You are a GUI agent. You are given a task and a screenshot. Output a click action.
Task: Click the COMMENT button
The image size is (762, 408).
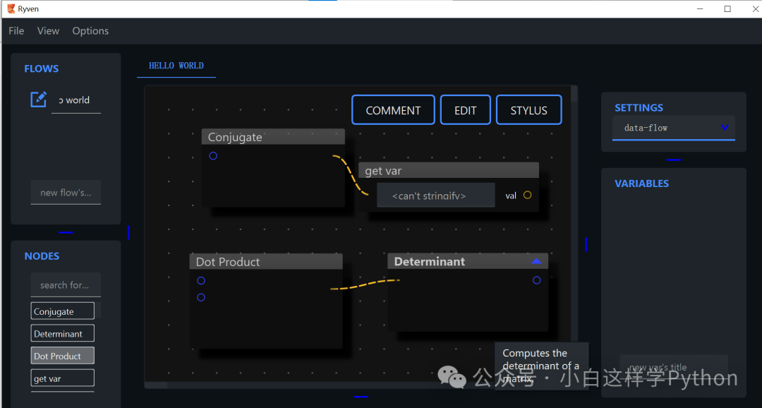pos(393,110)
